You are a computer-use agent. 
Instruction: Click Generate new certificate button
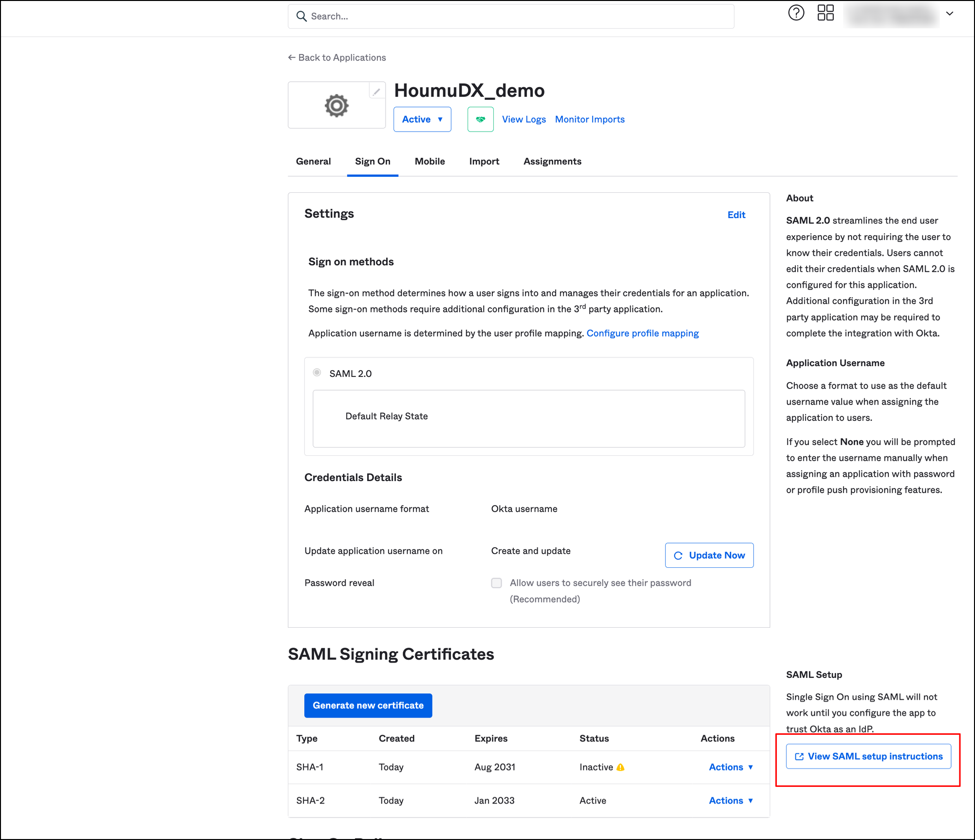pos(368,706)
